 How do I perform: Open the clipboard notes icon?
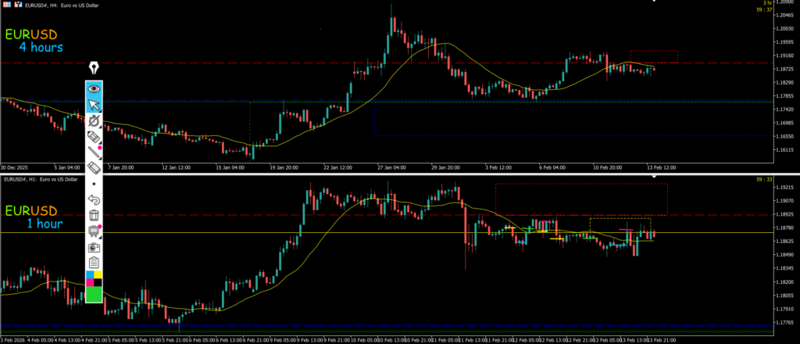point(94,262)
